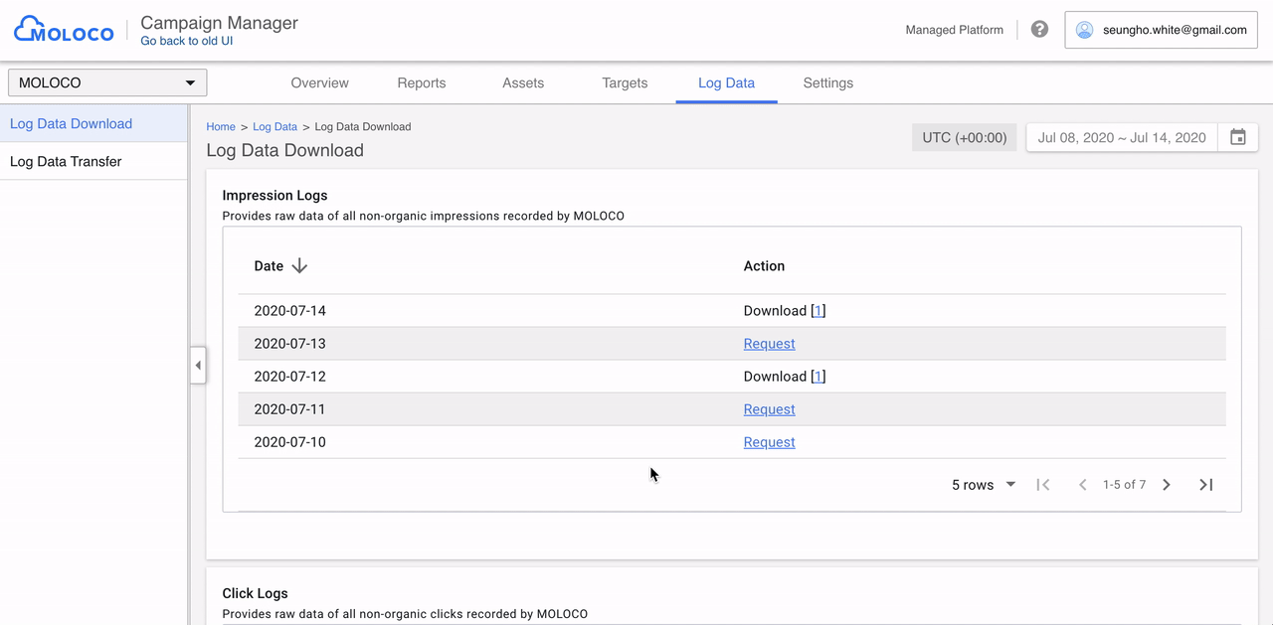Viewport: 1273px width, 625px height.
Task: Select Log Data Transfer in sidebar
Action: 93,161
